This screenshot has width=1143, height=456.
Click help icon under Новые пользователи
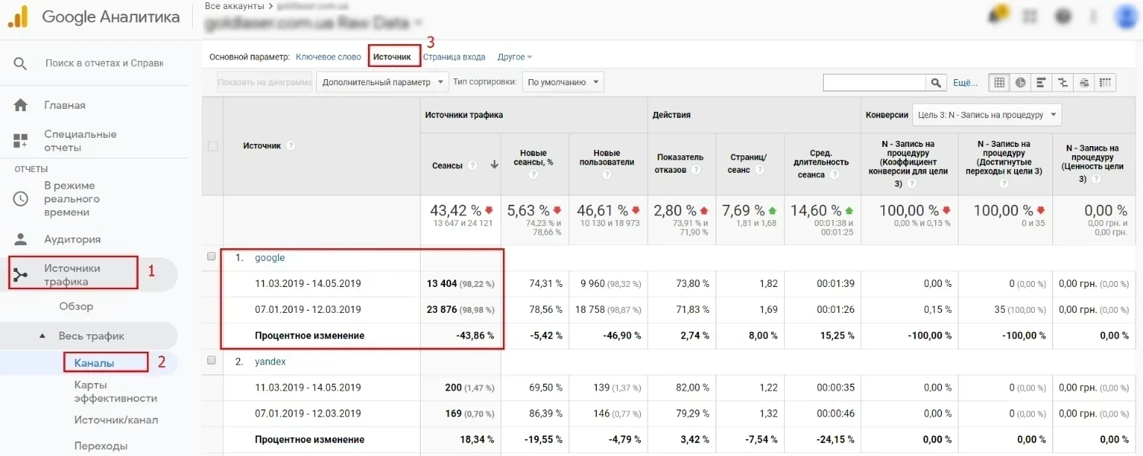pos(607,174)
